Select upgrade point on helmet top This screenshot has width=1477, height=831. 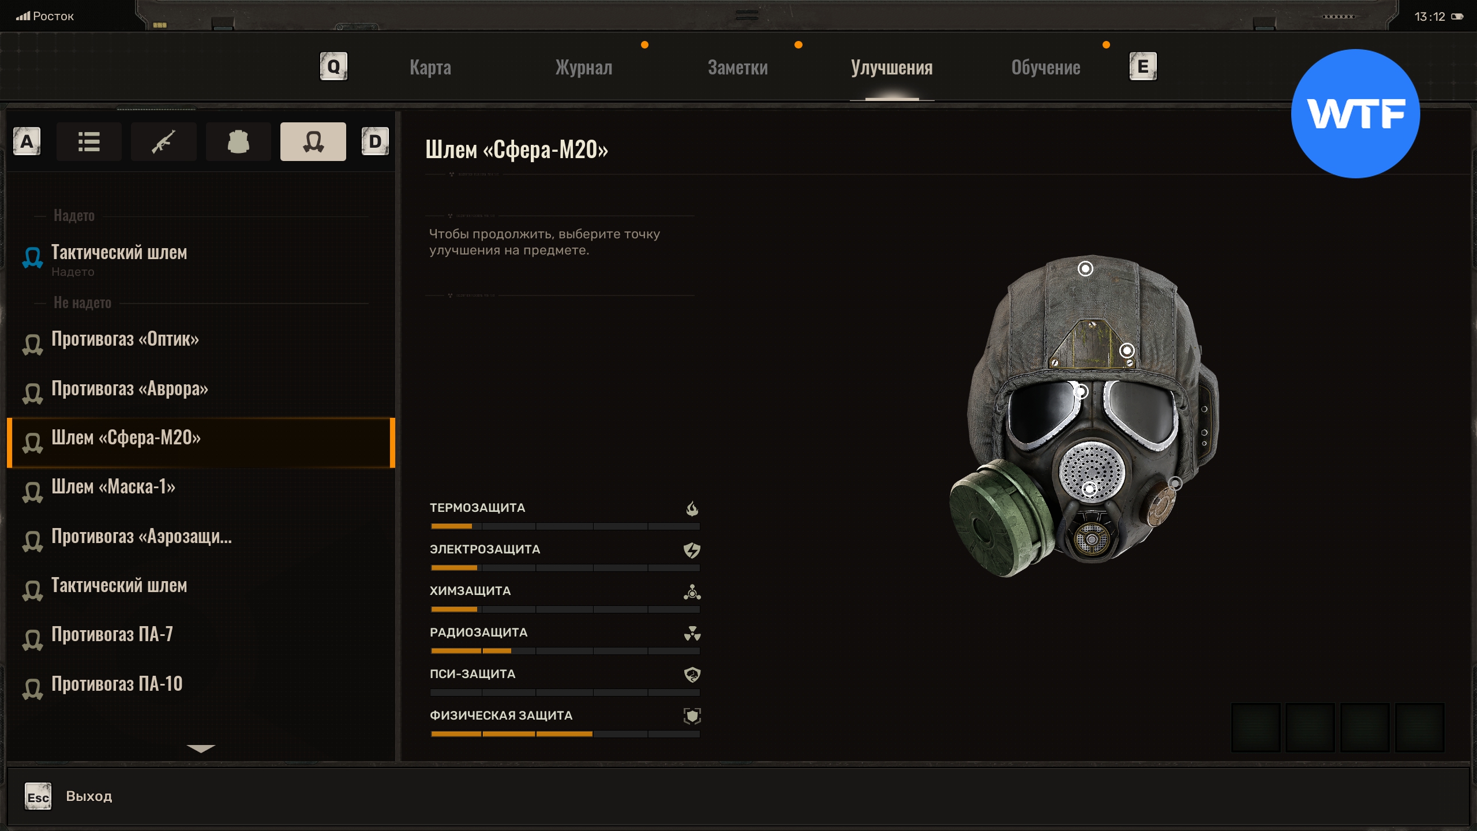pyautogui.click(x=1085, y=268)
